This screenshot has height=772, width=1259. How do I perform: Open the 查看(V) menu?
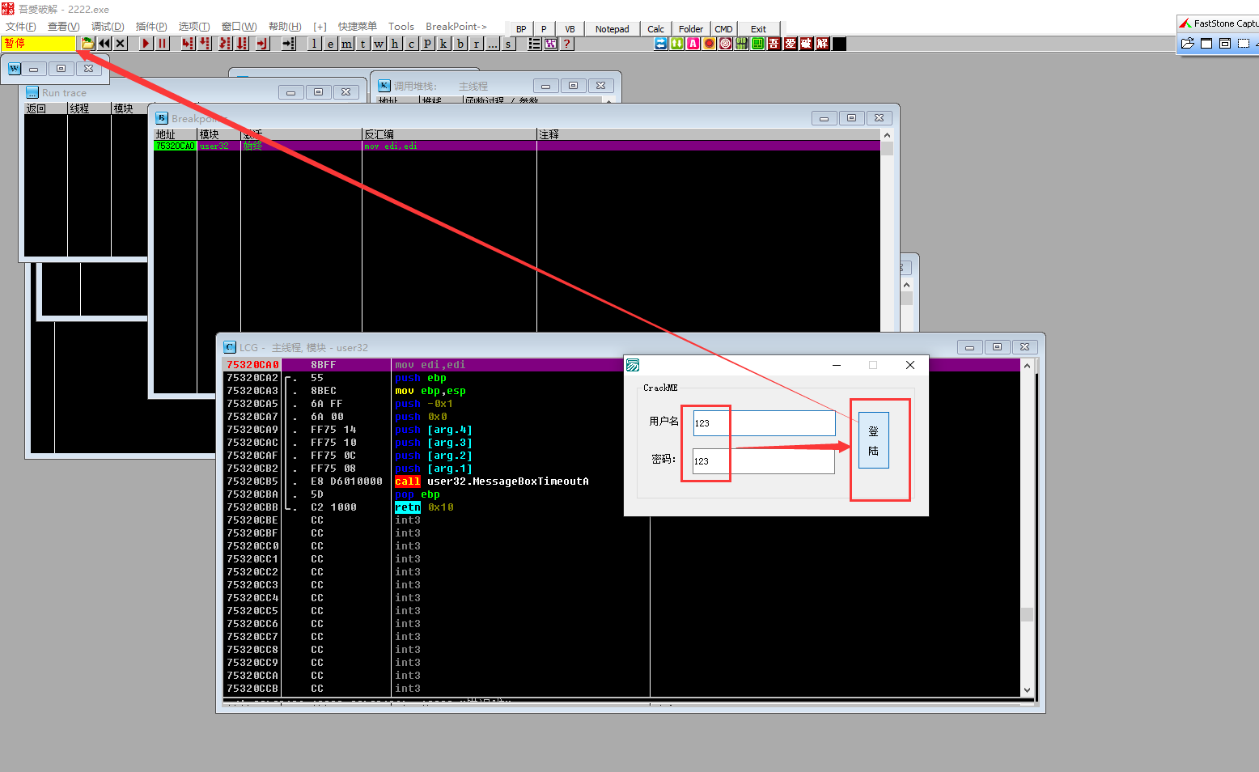[x=63, y=27]
